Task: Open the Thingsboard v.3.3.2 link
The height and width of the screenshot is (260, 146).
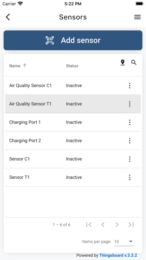Action: point(118,255)
